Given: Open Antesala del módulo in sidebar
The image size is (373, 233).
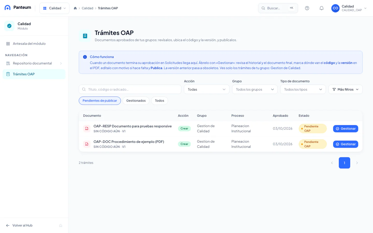Looking at the screenshot, I should pyautogui.click(x=34, y=44).
